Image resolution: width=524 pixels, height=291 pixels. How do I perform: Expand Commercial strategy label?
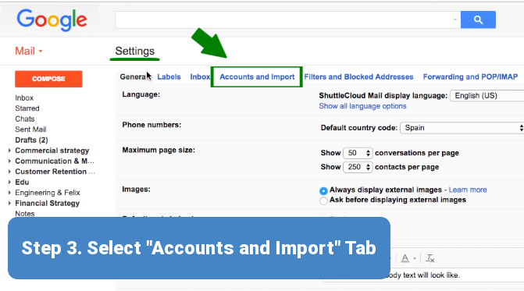9,151
